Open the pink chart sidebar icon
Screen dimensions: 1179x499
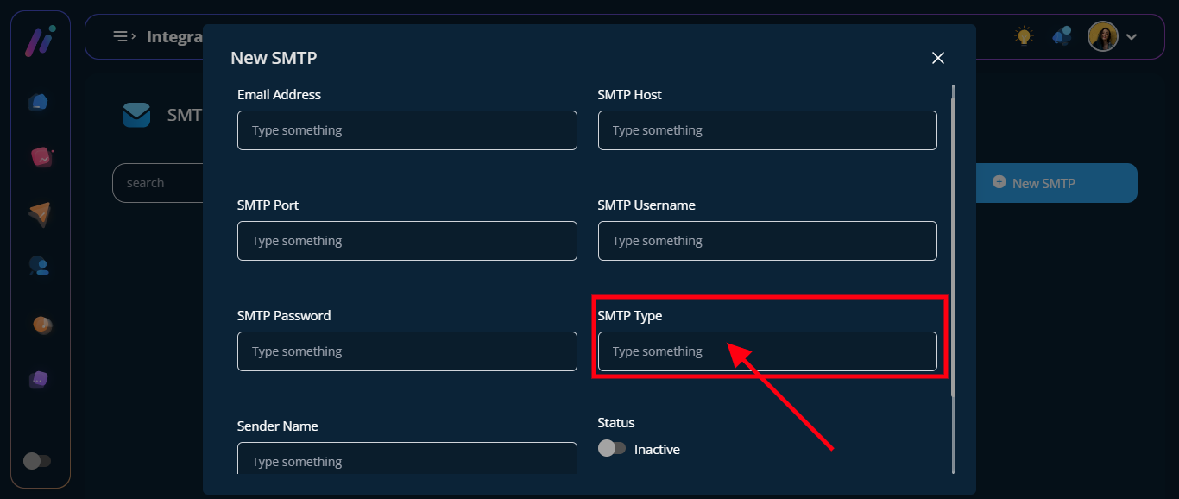click(41, 157)
